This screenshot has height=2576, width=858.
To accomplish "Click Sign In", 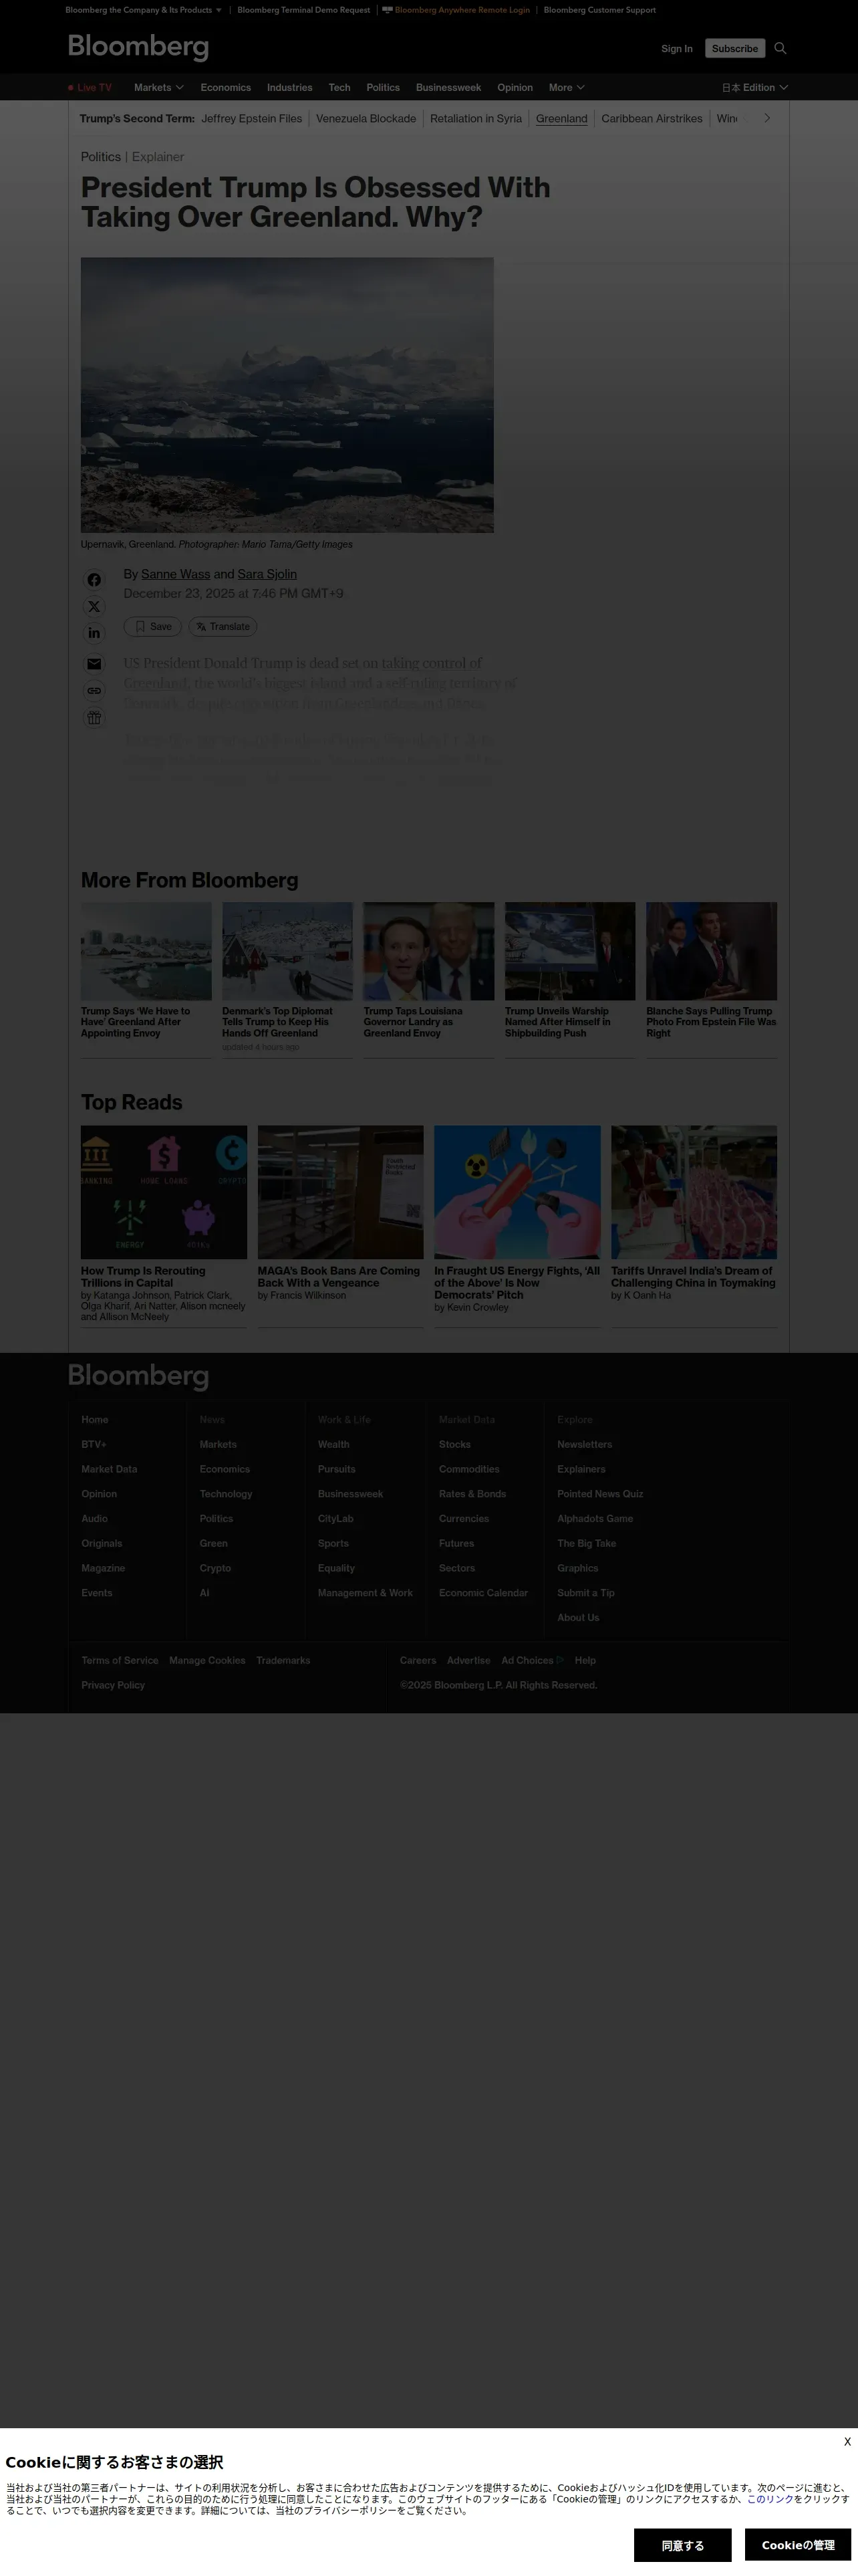I will coord(676,48).
